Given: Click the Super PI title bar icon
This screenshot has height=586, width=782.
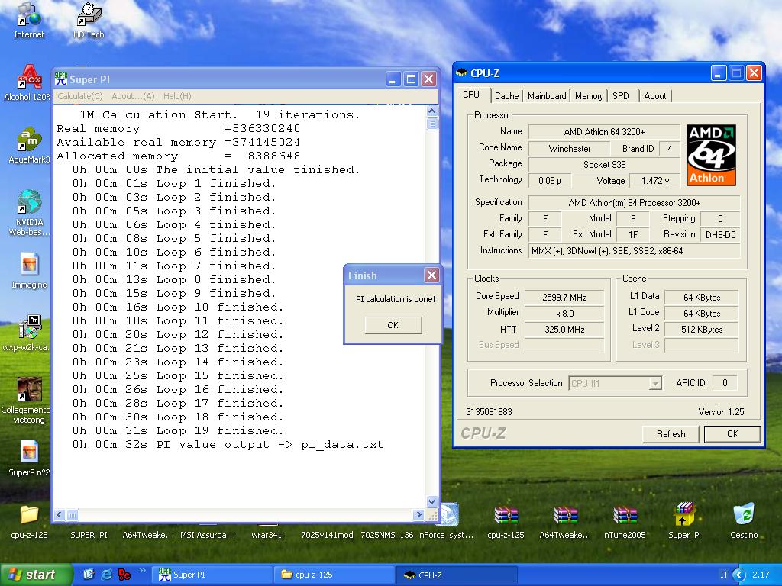Looking at the screenshot, I should [60, 79].
